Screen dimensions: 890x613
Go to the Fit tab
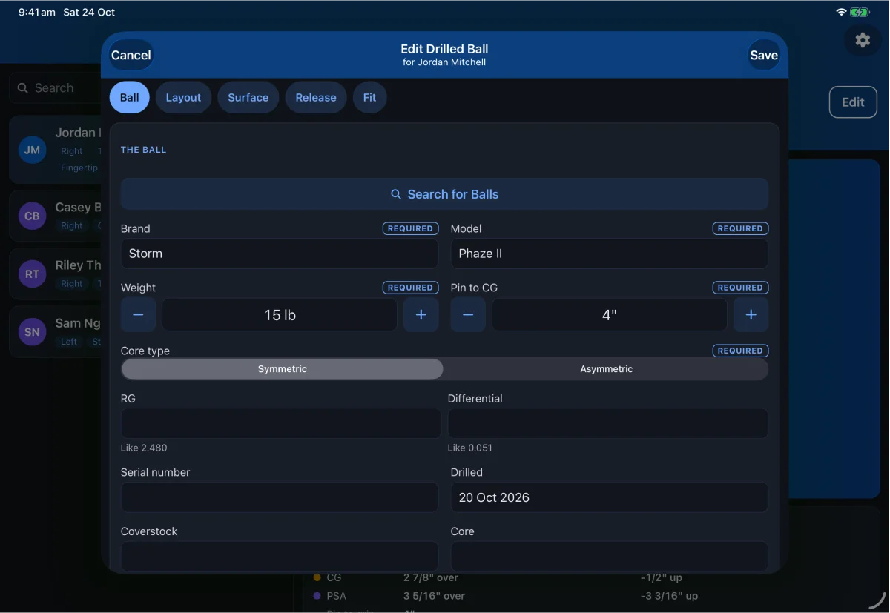pyautogui.click(x=369, y=98)
